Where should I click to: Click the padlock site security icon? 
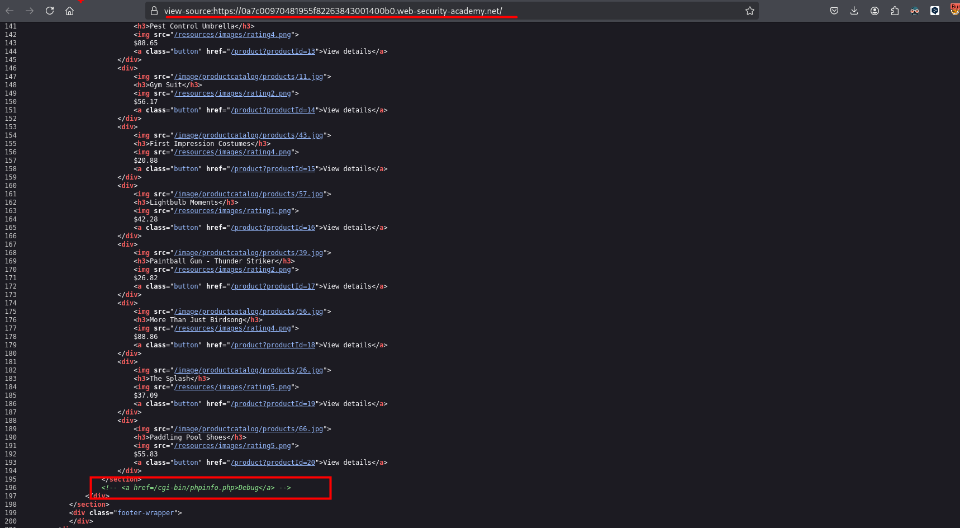[154, 11]
